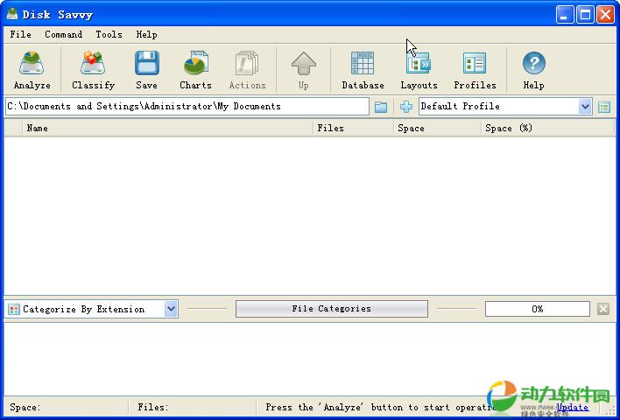Expand the Categorize By Extension dropdown
Screen dimensions: 620x420
point(171,309)
